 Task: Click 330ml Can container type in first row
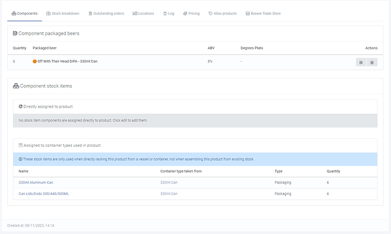(x=169, y=182)
